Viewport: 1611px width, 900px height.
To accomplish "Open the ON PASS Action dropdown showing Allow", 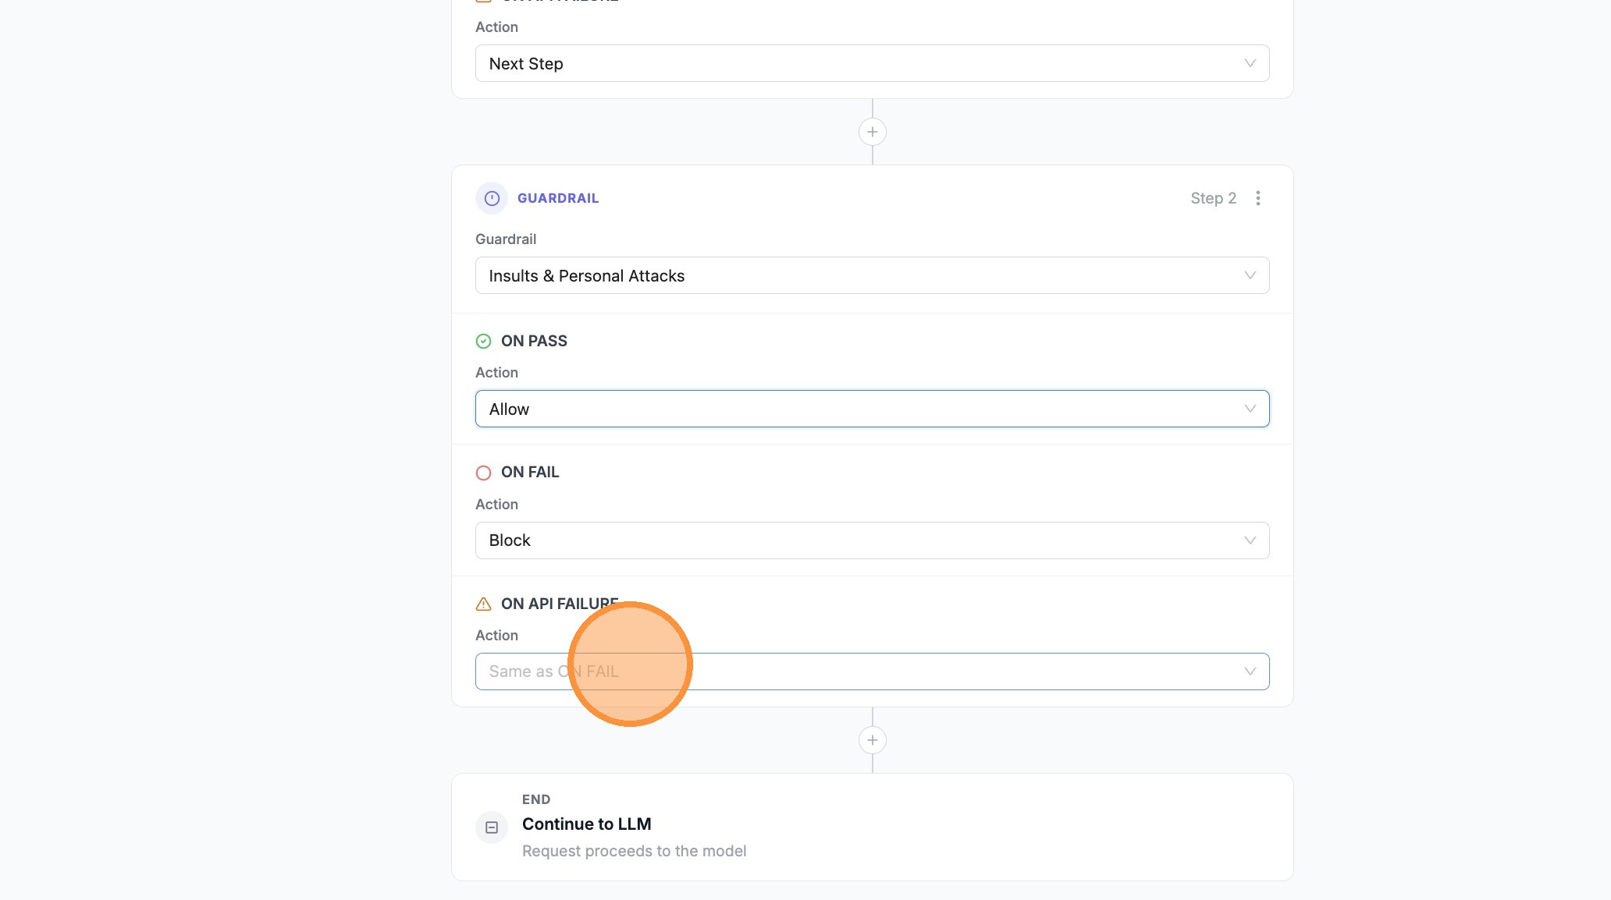I will (871, 408).
